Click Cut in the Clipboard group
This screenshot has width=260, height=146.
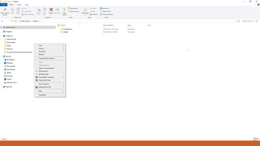click(24, 8)
